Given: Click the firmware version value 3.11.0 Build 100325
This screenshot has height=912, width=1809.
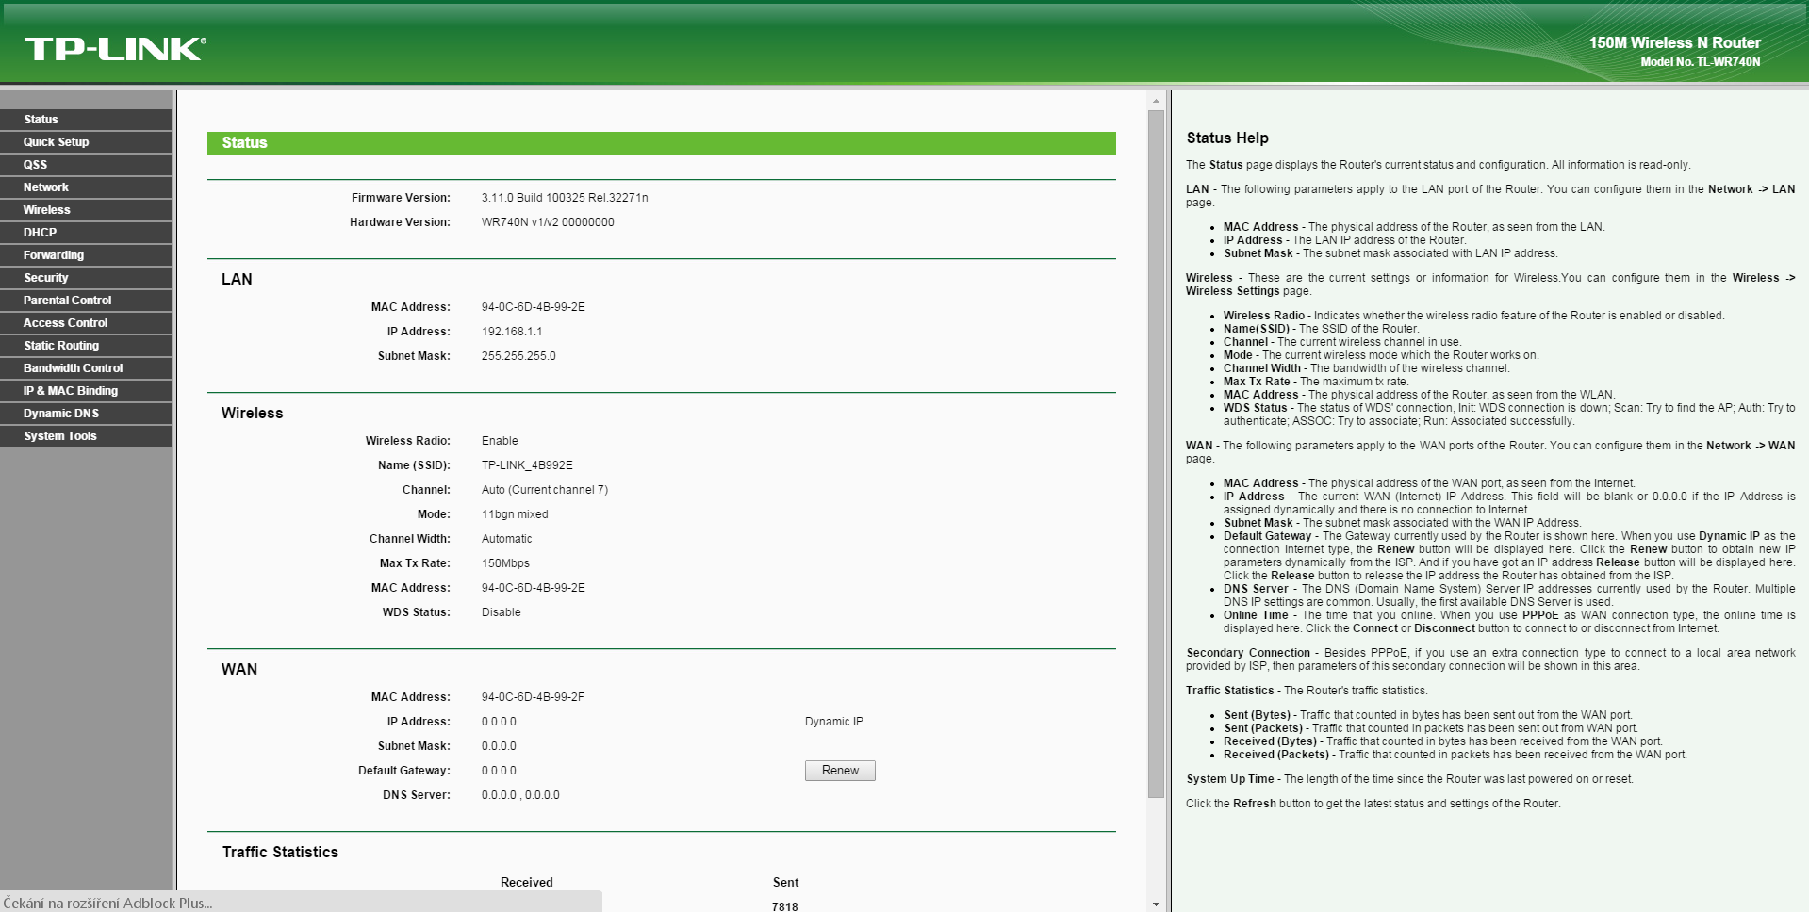Looking at the screenshot, I should tap(565, 198).
